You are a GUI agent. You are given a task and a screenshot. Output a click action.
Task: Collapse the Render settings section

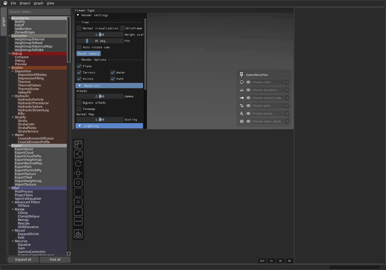click(78, 15)
